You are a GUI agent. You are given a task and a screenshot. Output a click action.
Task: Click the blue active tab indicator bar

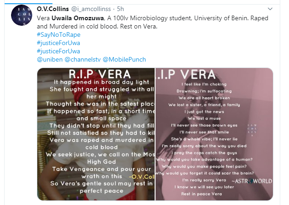pyautogui.click(x=29, y=3)
